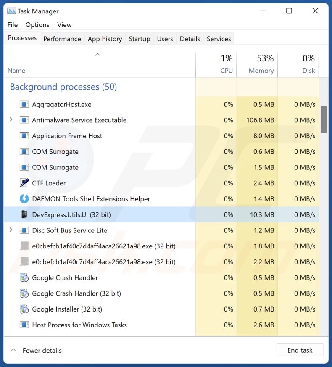The height and width of the screenshot is (367, 332).
Task: Click the 10.3 MB memory value
Action: pyautogui.click(x=262, y=215)
